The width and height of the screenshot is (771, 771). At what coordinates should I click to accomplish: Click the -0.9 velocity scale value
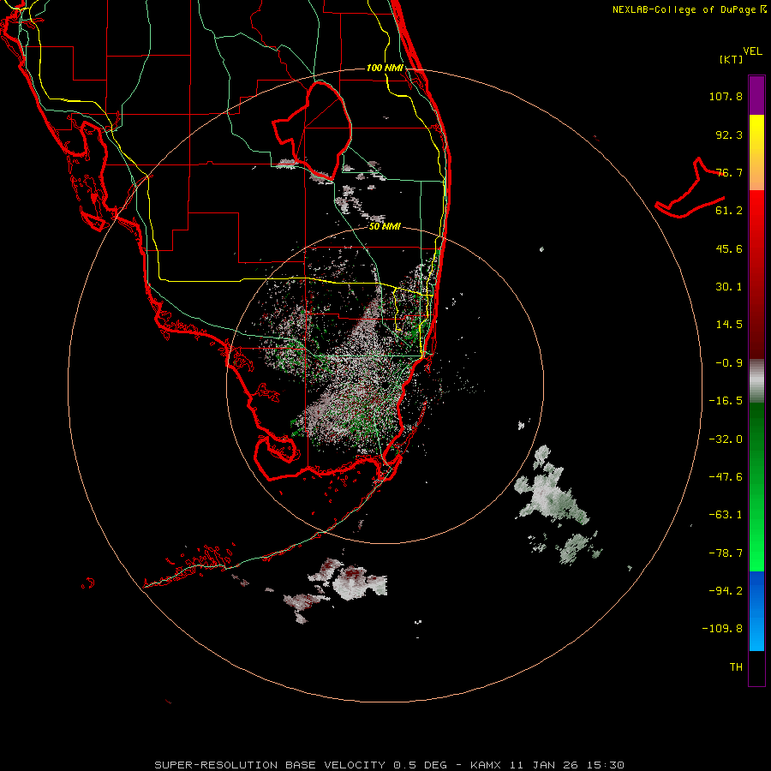pyautogui.click(x=729, y=363)
